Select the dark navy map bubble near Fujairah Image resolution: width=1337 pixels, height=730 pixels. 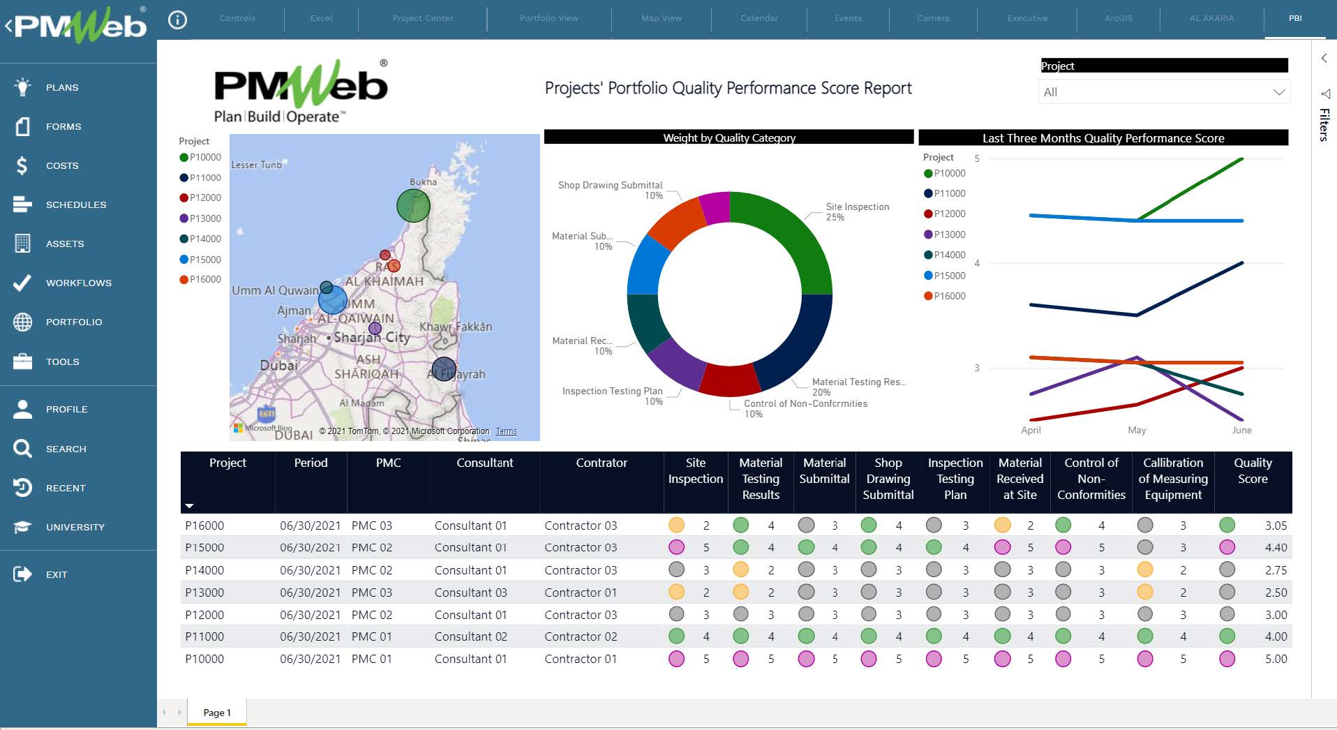444,369
